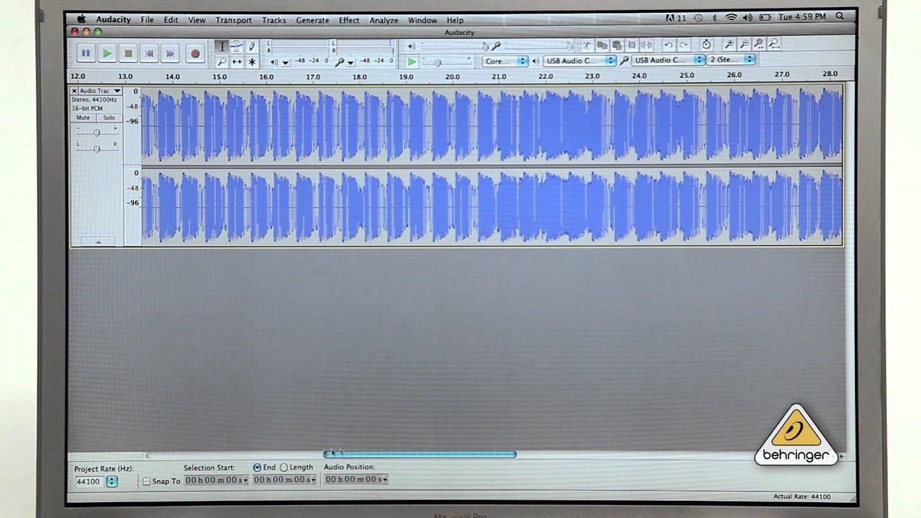Solo the audio track
Screen dimensions: 921x518
(x=109, y=118)
